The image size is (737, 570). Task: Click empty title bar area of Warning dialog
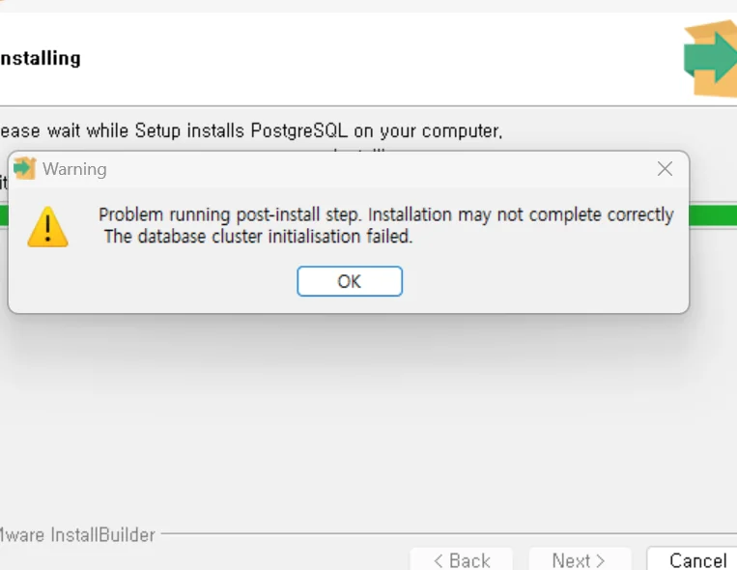coord(376,169)
